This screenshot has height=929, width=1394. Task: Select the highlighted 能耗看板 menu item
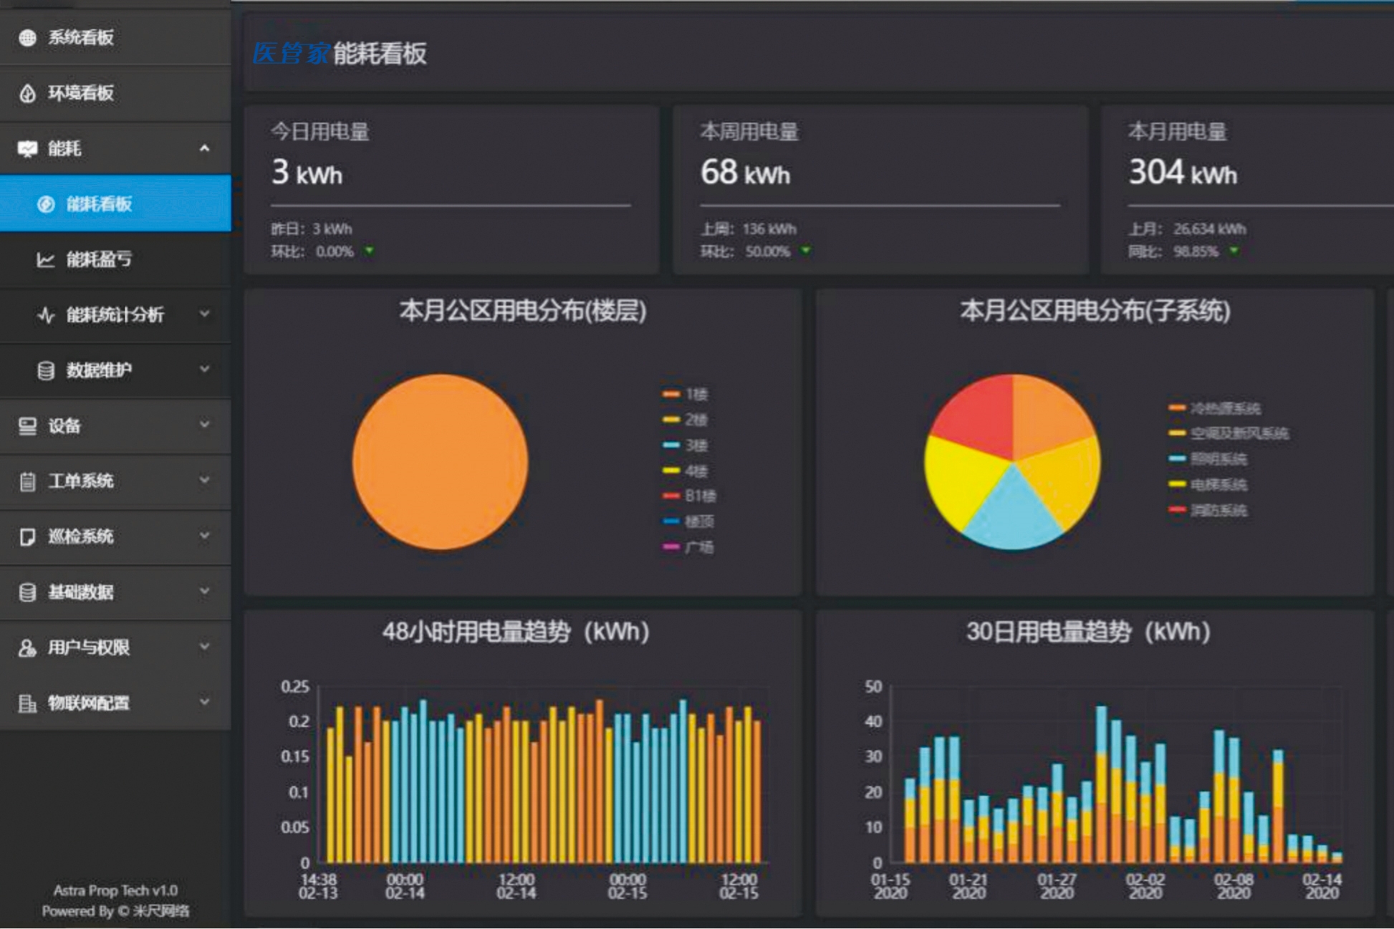99,204
